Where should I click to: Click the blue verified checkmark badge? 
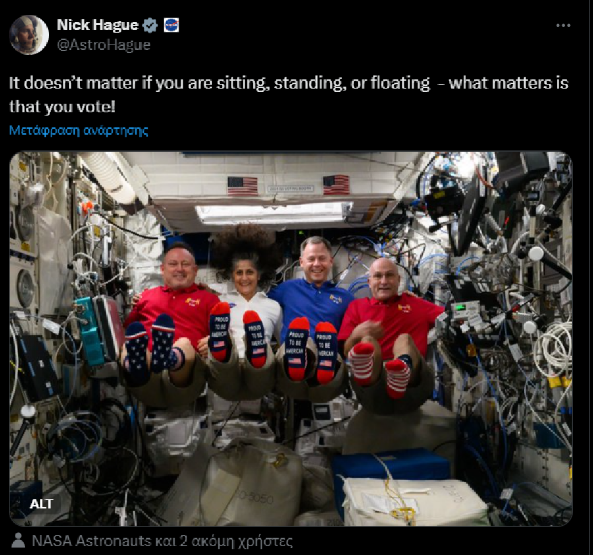pos(150,25)
